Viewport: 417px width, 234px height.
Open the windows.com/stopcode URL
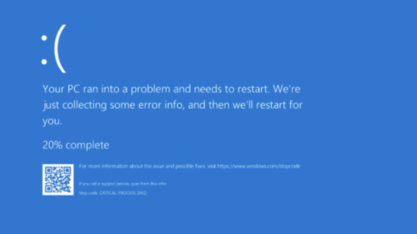click(x=259, y=166)
